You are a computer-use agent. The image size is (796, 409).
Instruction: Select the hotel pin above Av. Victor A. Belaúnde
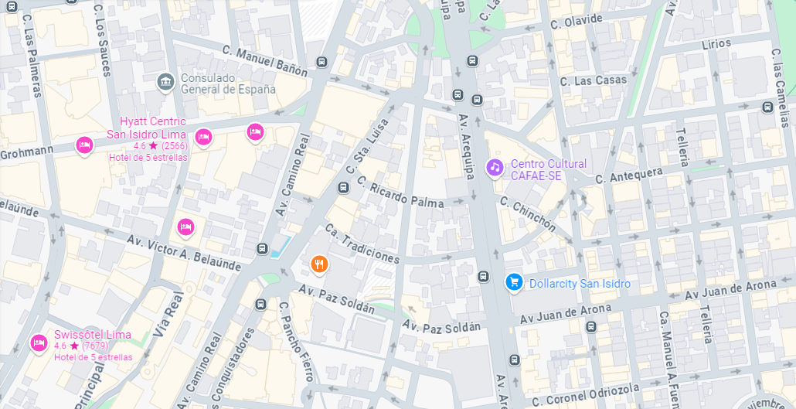click(x=185, y=227)
